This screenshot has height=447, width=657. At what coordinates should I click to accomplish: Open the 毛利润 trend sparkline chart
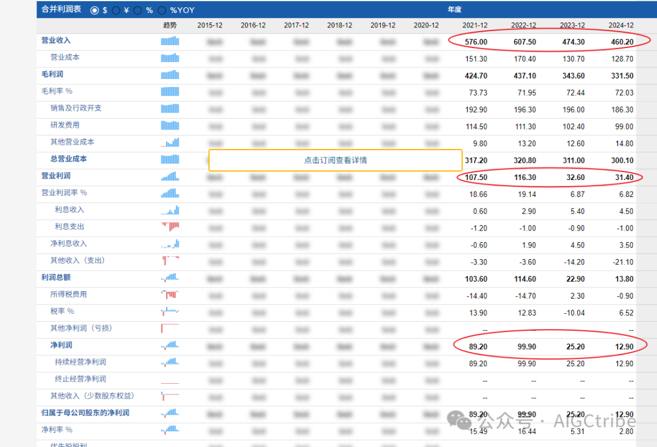click(170, 75)
